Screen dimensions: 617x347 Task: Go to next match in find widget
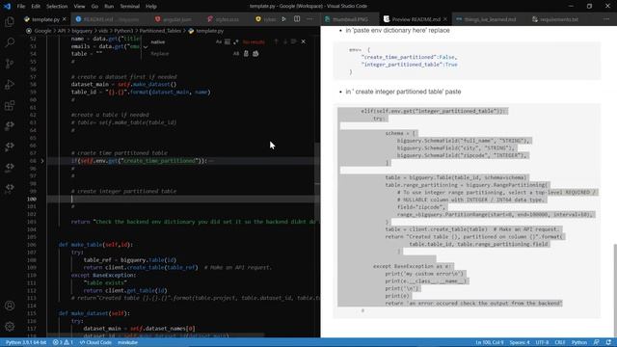coord(285,41)
